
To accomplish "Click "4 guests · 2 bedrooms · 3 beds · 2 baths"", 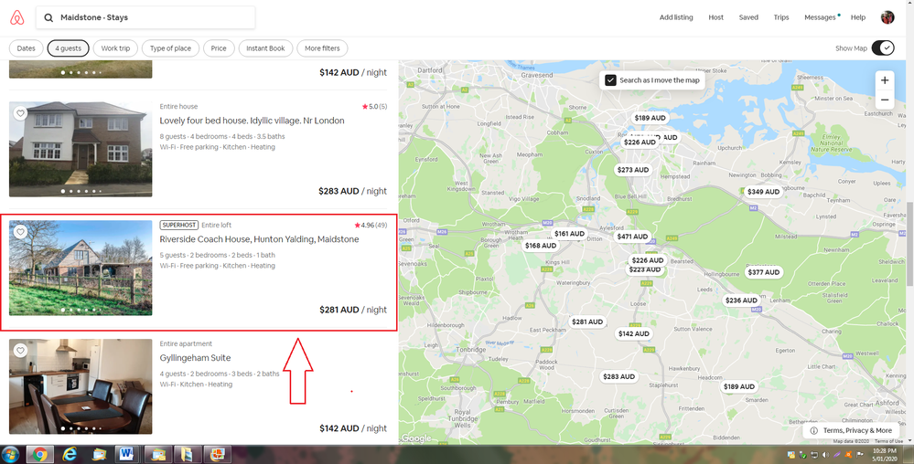I will 220,374.
